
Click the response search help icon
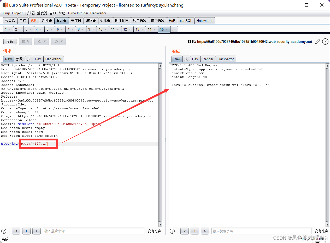click(x=172, y=231)
